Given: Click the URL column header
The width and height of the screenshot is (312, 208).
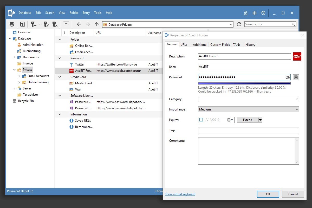Looking at the screenshot, I should [x=120, y=33].
